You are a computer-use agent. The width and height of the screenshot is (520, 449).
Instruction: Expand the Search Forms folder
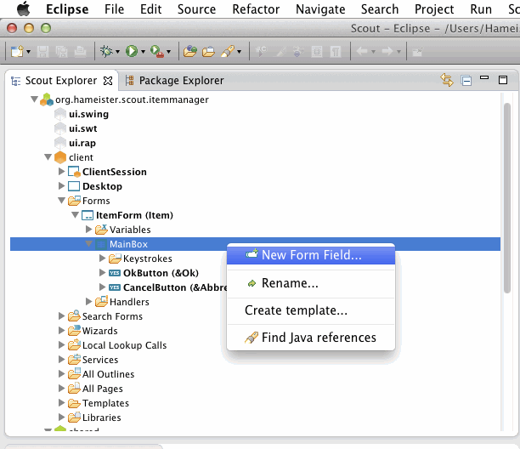pos(62,316)
